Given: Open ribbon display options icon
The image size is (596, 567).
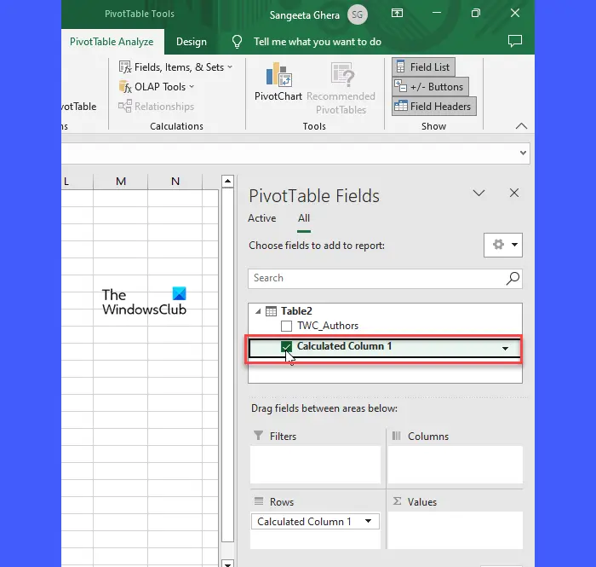Looking at the screenshot, I should (398, 14).
